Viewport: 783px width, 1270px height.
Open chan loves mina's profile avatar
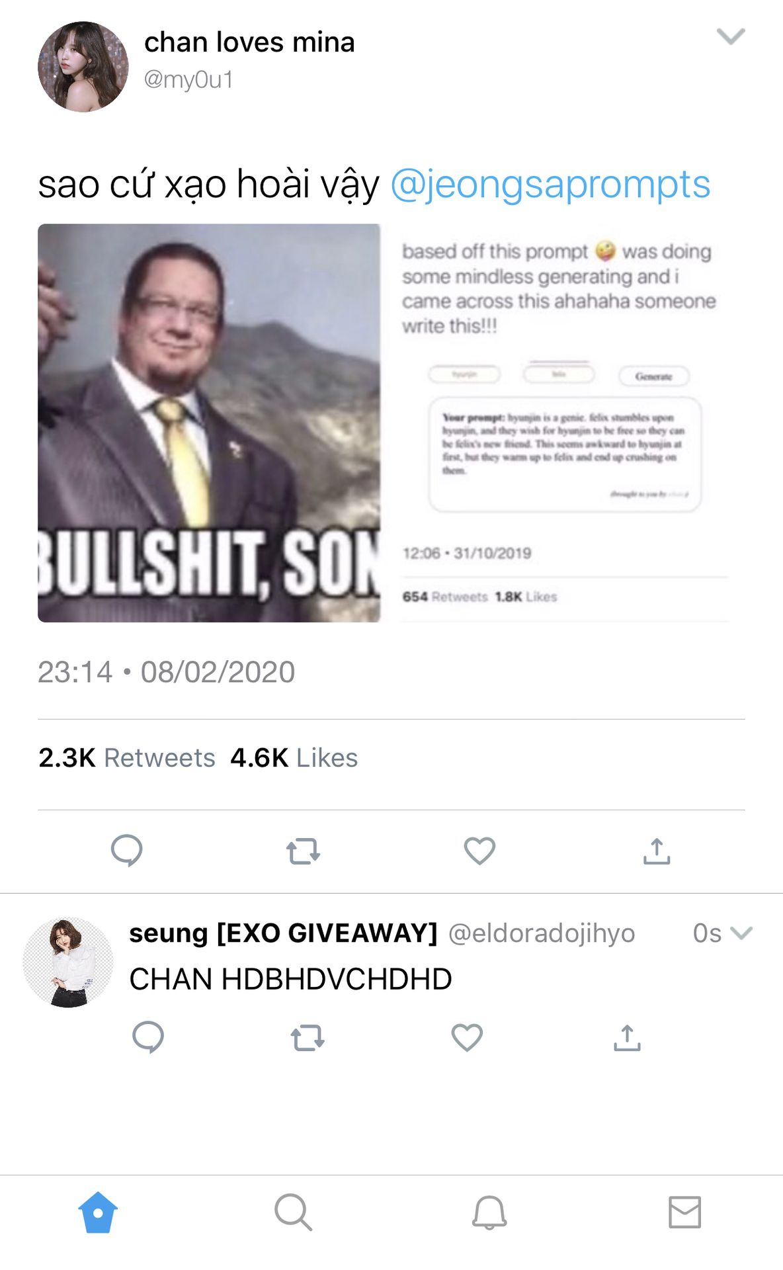[x=83, y=67]
